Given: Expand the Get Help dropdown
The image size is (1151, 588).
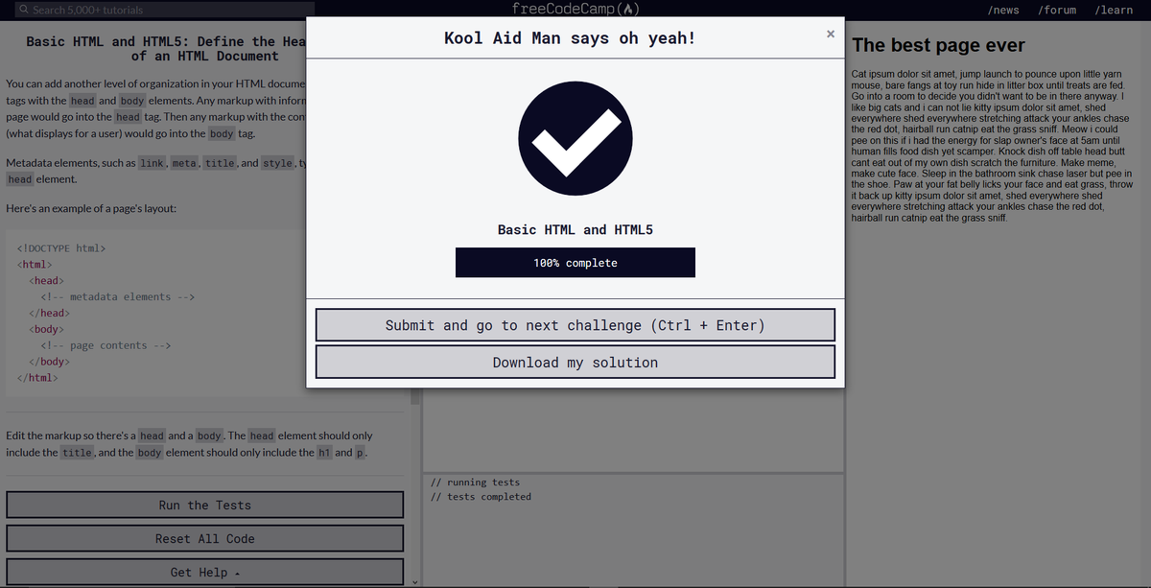Looking at the screenshot, I should coord(205,573).
